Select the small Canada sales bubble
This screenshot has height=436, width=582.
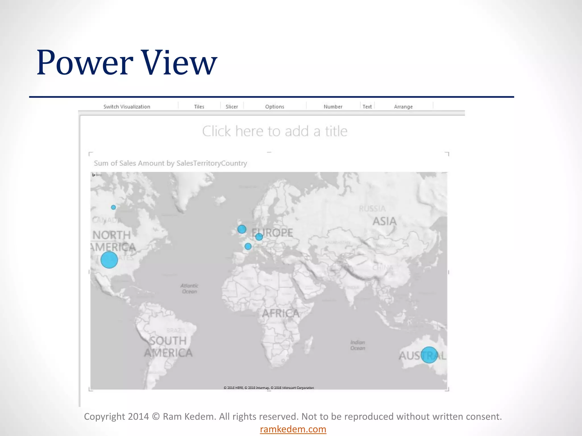[113, 207]
